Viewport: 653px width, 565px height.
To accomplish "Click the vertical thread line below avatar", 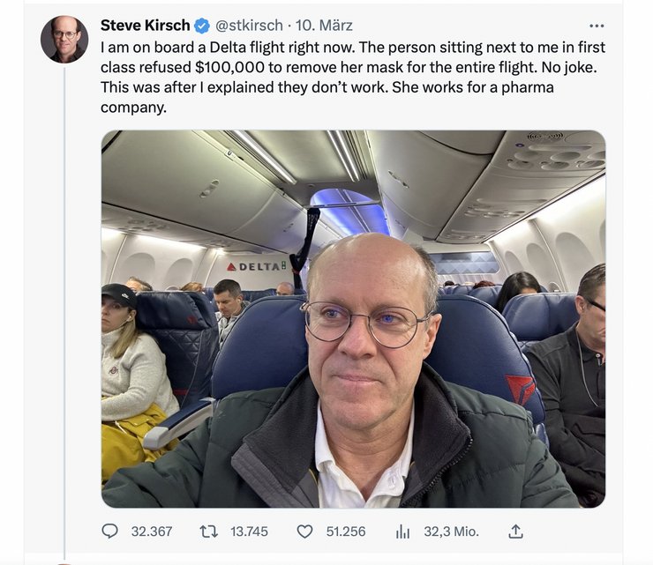I will [x=64, y=314].
